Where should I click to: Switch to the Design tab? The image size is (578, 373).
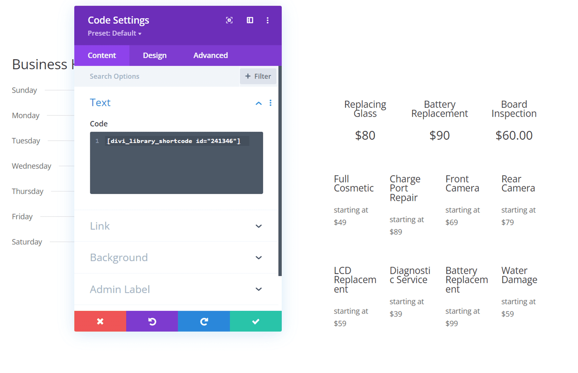(x=154, y=55)
